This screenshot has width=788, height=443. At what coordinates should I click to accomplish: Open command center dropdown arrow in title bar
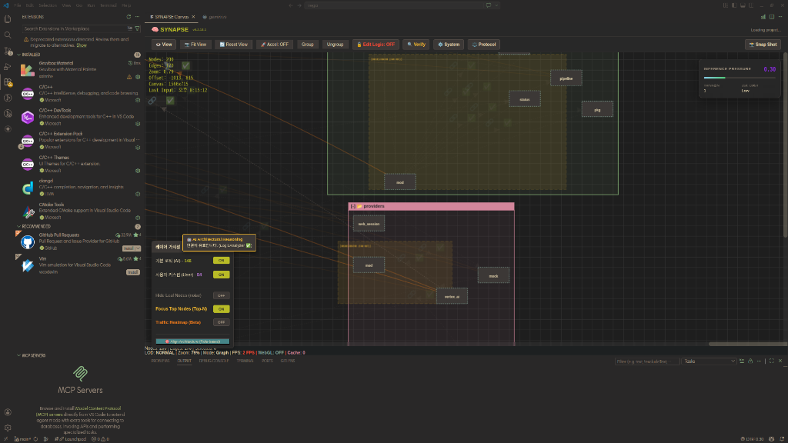click(x=496, y=5)
